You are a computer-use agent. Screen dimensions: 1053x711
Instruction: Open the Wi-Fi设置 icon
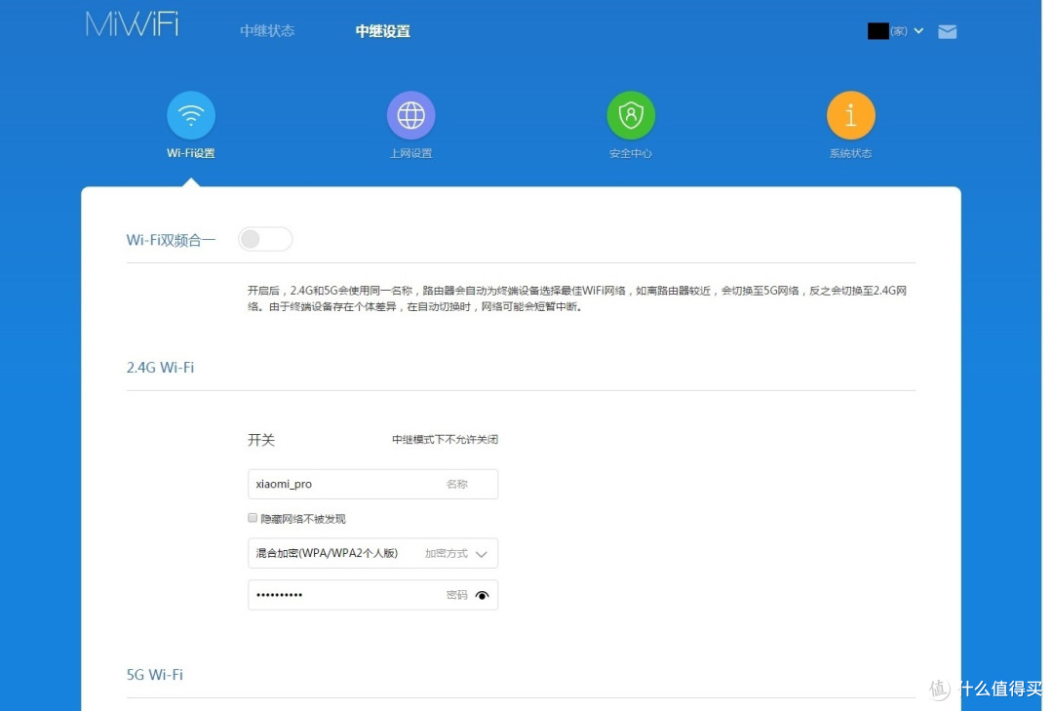pos(191,116)
